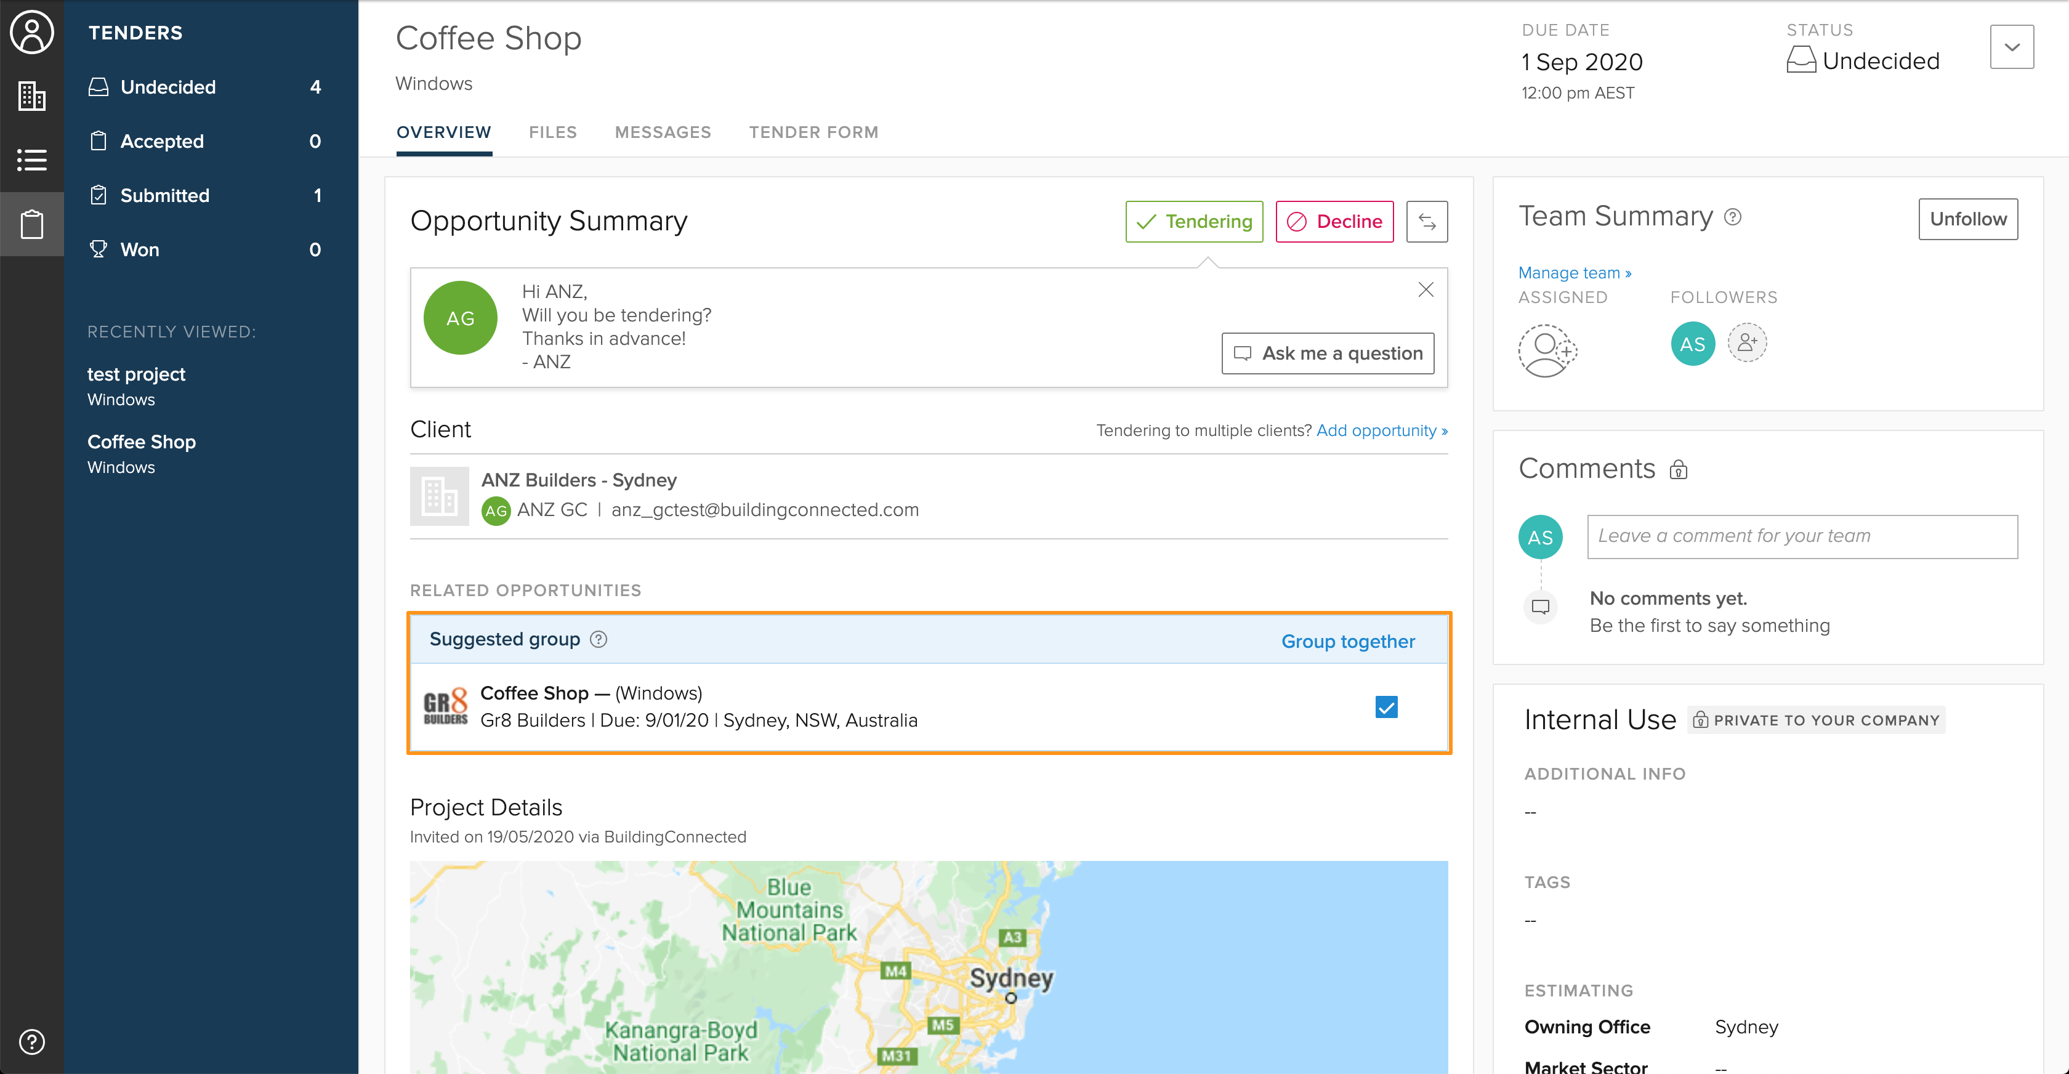The image size is (2069, 1074).
Task: Open the clipboard tenders icon in sidebar
Action: pyautogui.click(x=31, y=224)
